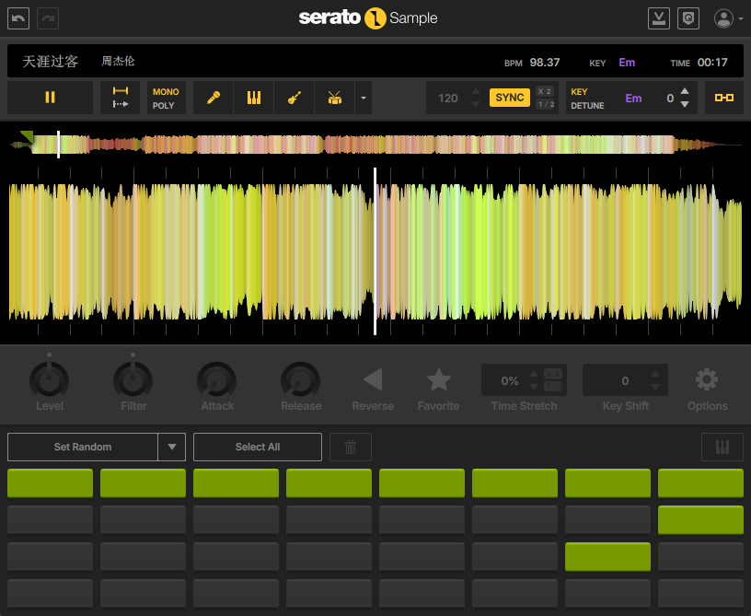The width and height of the screenshot is (751, 616).
Task: Click the trash delete icon
Action: click(x=351, y=447)
